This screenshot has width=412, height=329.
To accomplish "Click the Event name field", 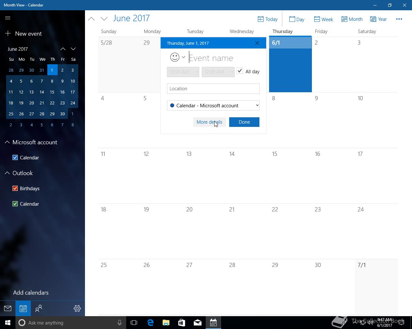I will tap(224, 58).
